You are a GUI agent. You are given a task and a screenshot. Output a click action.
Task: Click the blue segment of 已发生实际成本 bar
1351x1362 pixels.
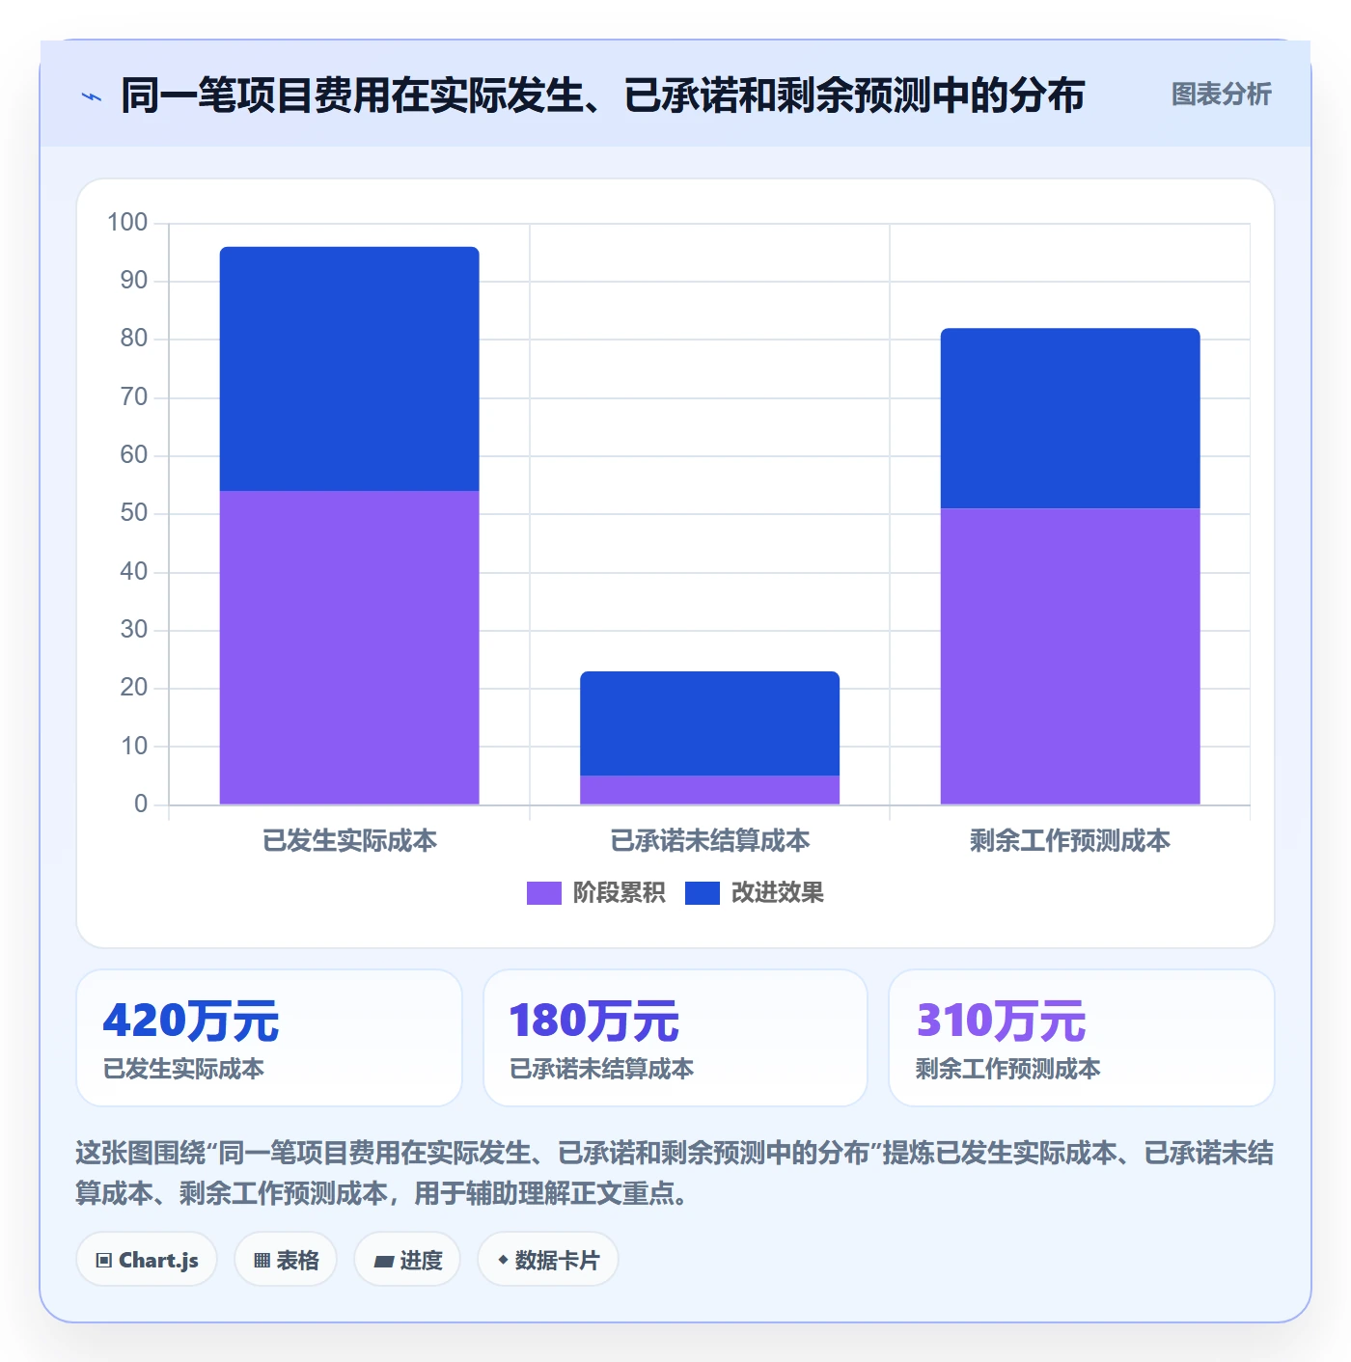(349, 368)
